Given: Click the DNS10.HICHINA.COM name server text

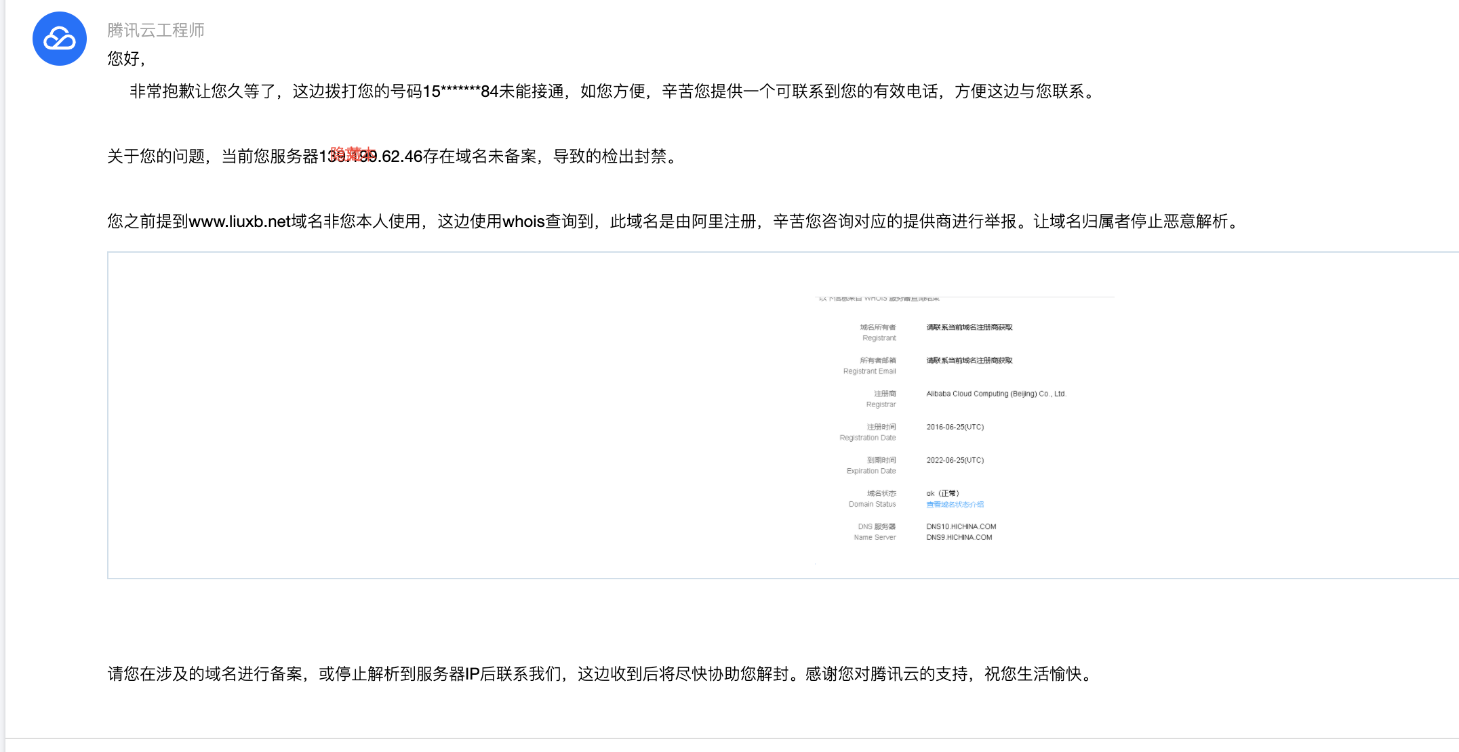Looking at the screenshot, I should pyautogui.click(x=961, y=526).
